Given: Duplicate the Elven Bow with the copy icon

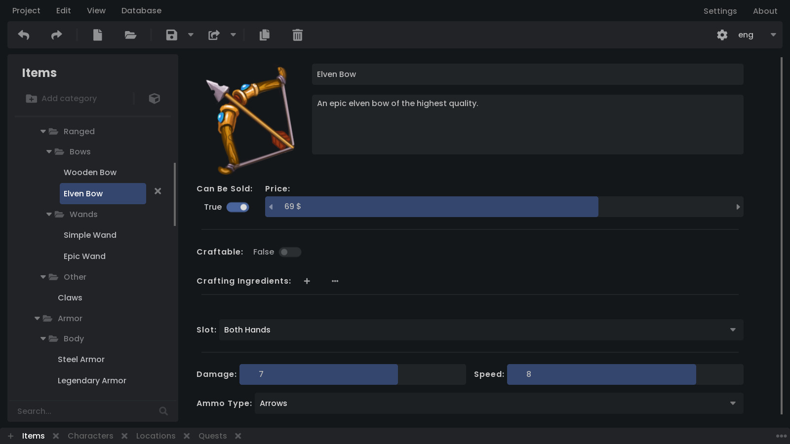Looking at the screenshot, I should click(264, 35).
